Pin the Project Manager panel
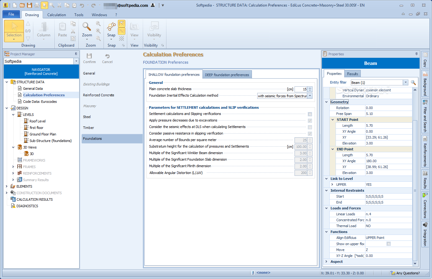Image resolution: width=432 pixels, height=279 pixels. coord(76,54)
